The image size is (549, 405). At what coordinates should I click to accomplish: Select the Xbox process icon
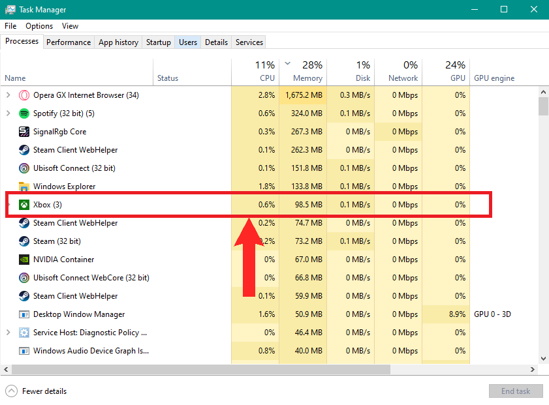[x=24, y=205]
